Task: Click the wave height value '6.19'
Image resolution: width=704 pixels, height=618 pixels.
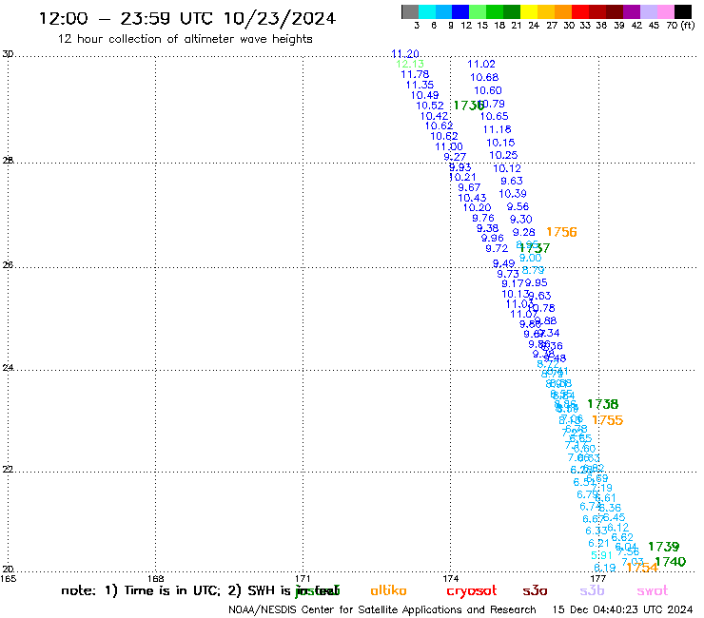Action: (x=605, y=568)
